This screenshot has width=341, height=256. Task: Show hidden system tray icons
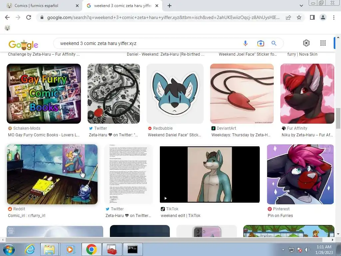click(283, 250)
